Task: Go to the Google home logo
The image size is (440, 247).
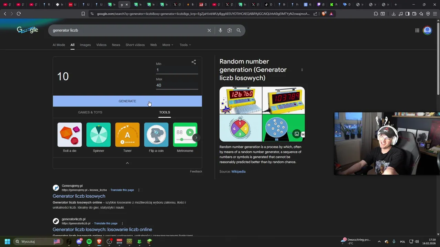Action: (27, 30)
